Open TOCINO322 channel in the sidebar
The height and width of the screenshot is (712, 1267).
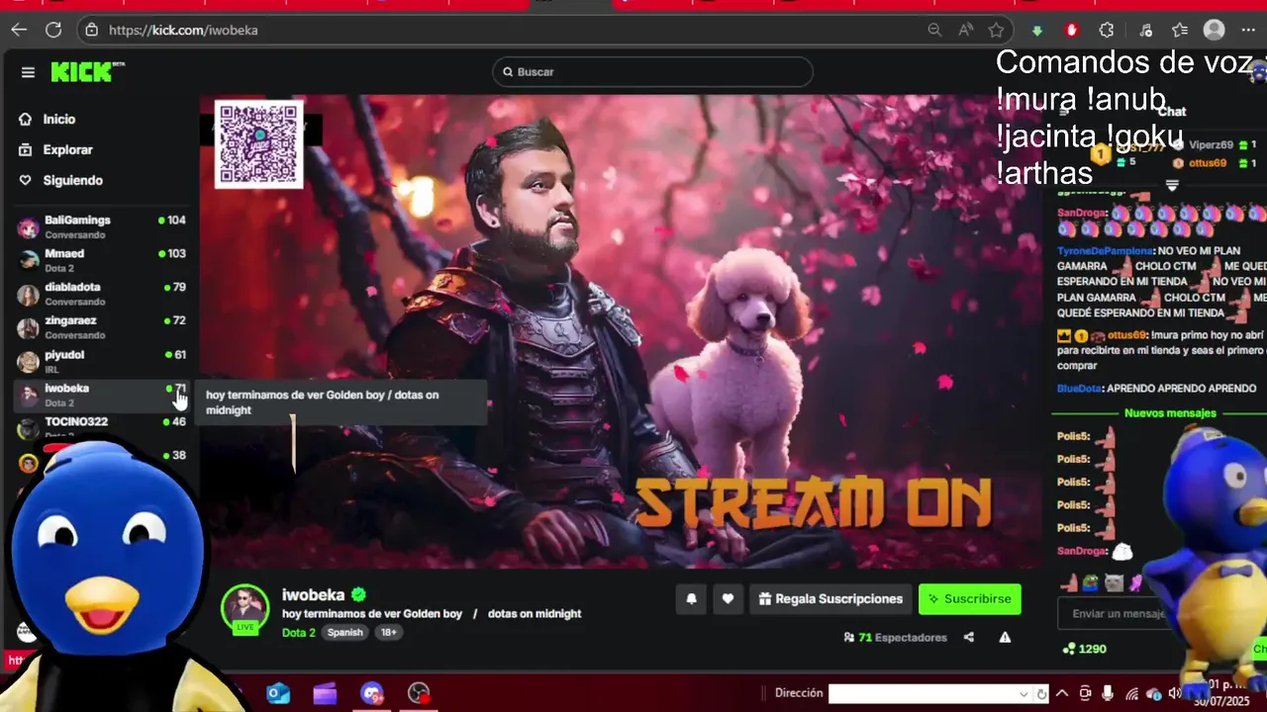[101, 428]
